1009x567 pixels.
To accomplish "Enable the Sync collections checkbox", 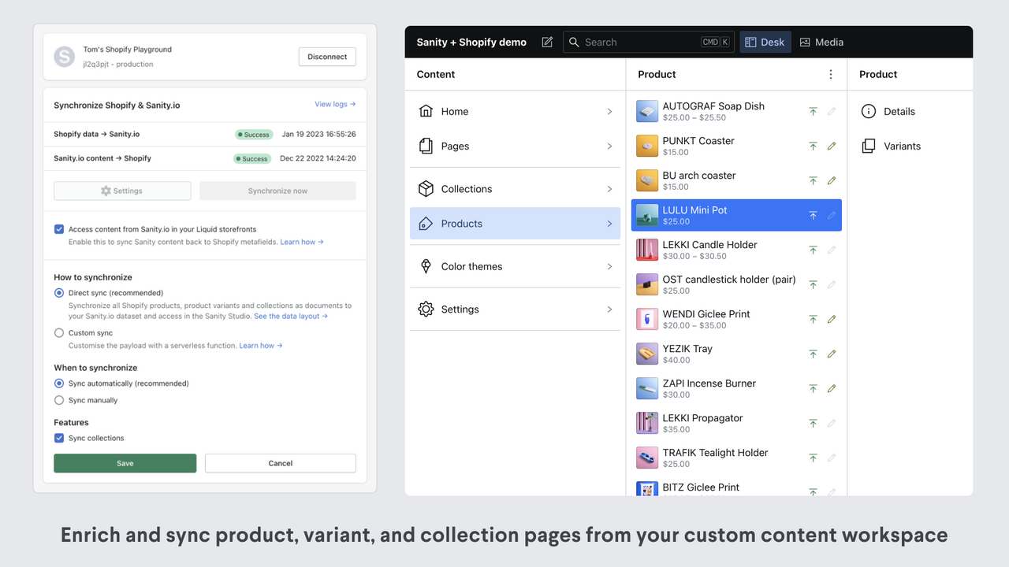I will (59, 438).
